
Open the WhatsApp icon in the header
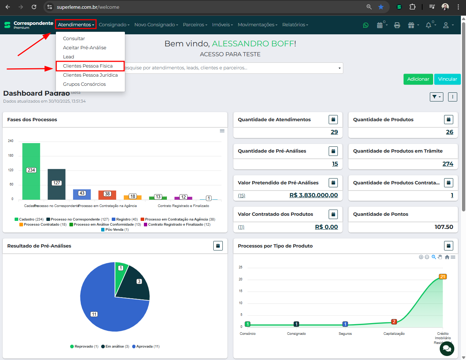pyautogui.click(x=366, y=25)
